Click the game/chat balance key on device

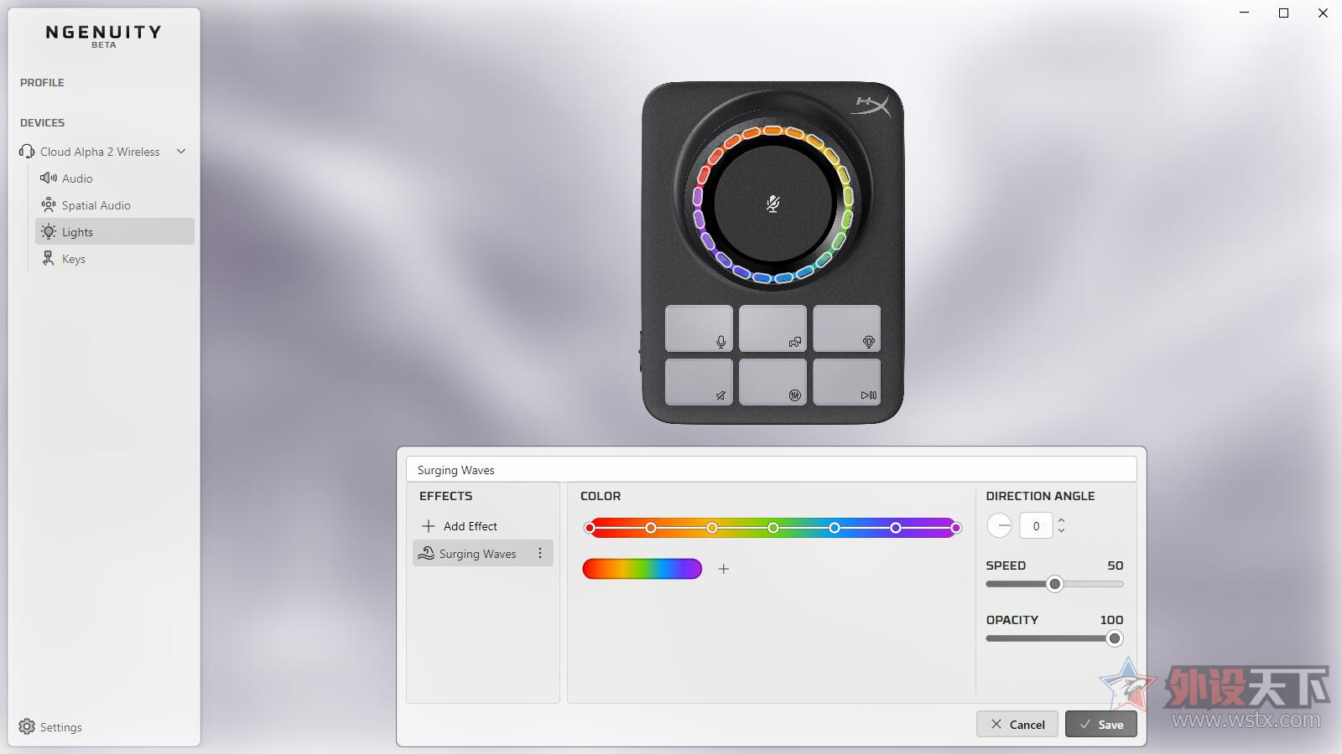pos(772,328)
